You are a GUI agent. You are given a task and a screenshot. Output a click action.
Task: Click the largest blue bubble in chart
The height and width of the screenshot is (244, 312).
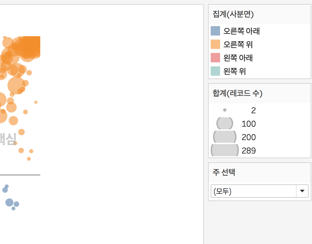pyautogui.click(x=9, y=202)
